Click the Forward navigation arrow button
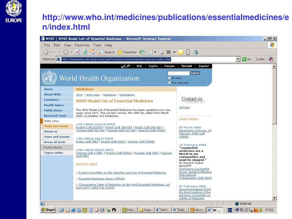This screenshot has height=219, width=292. 65,52
